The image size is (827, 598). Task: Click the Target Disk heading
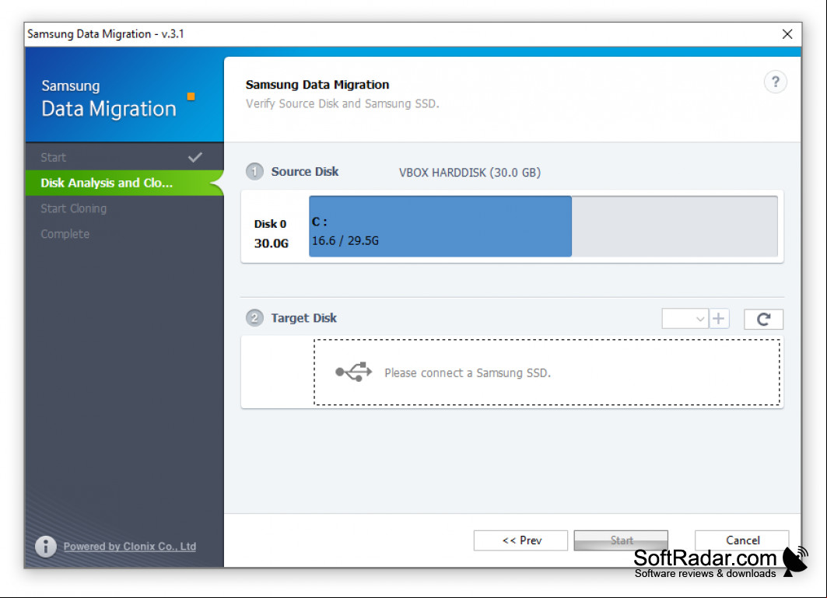pyautogui.click(x=303, y=318)
